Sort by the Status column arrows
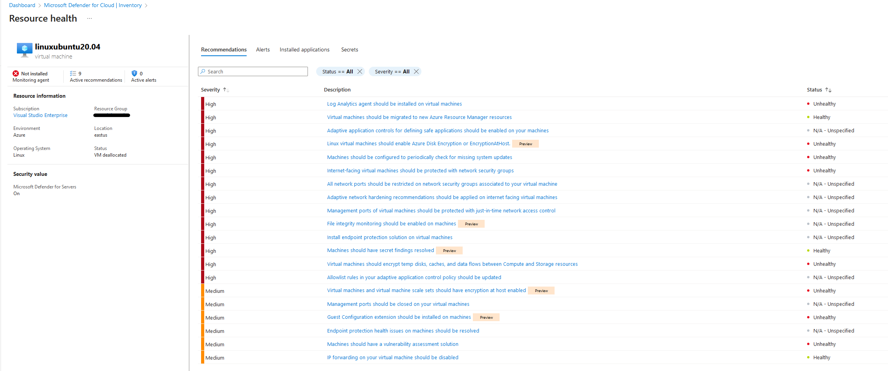Image resolution: width=888 pixels, height=371 pixels. 828,90
